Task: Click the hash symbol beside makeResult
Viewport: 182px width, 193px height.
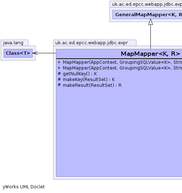Action: pyautogui.click(x=59, y=85)
